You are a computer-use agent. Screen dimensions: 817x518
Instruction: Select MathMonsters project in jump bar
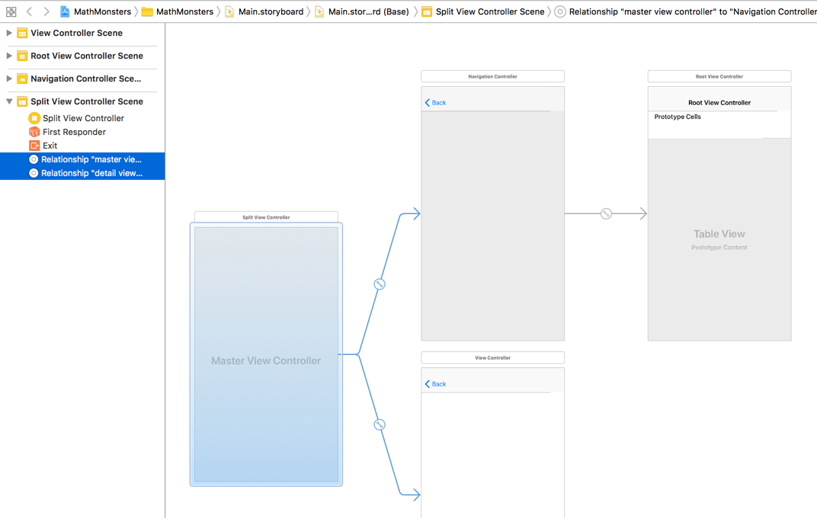[x=96, y=11]
